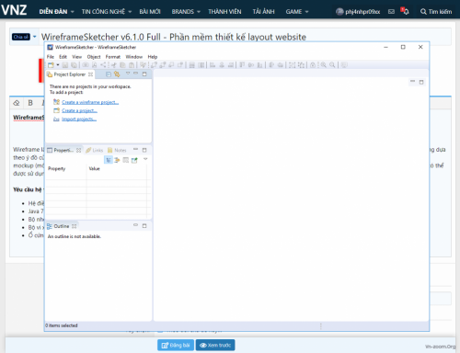Open the File menu

click(51, 57)
